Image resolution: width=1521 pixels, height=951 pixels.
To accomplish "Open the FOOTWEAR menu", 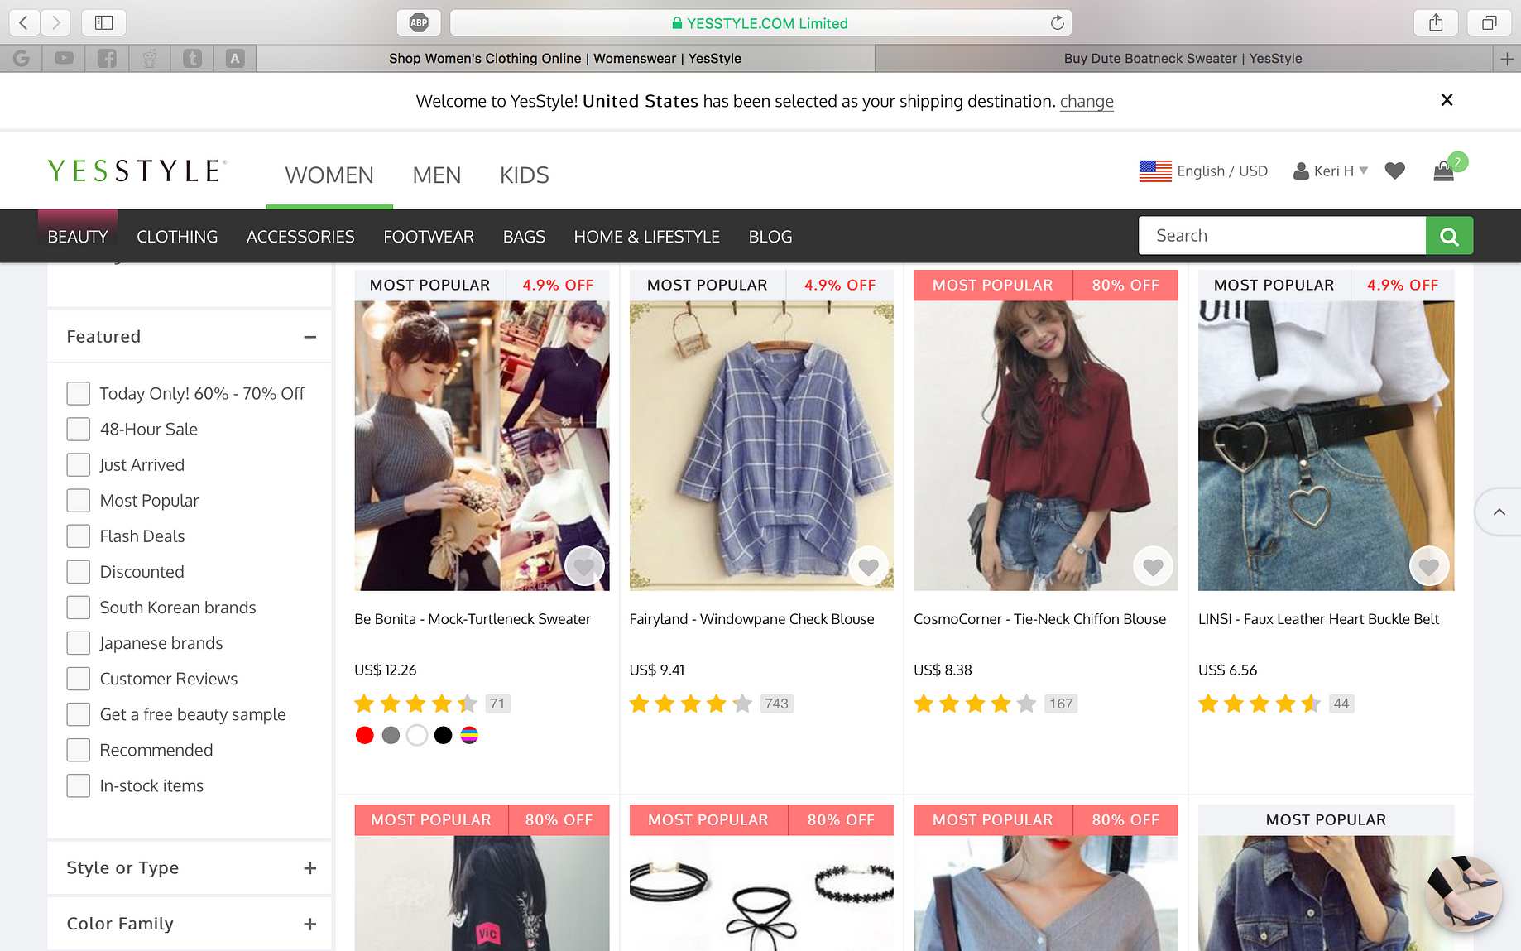I will [x=429, y=236].
